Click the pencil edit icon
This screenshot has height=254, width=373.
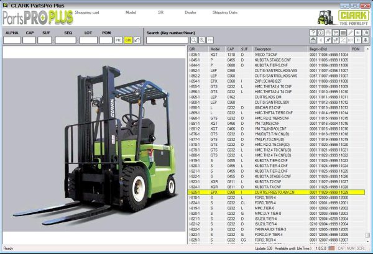[x=351, y=33]
